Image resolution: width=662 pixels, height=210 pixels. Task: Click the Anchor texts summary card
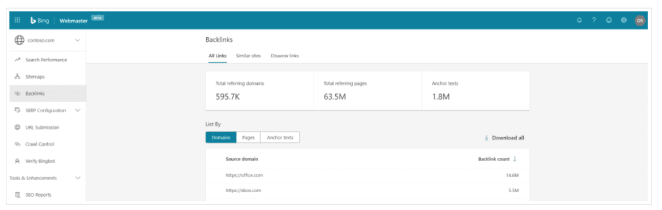click(475, 91)
